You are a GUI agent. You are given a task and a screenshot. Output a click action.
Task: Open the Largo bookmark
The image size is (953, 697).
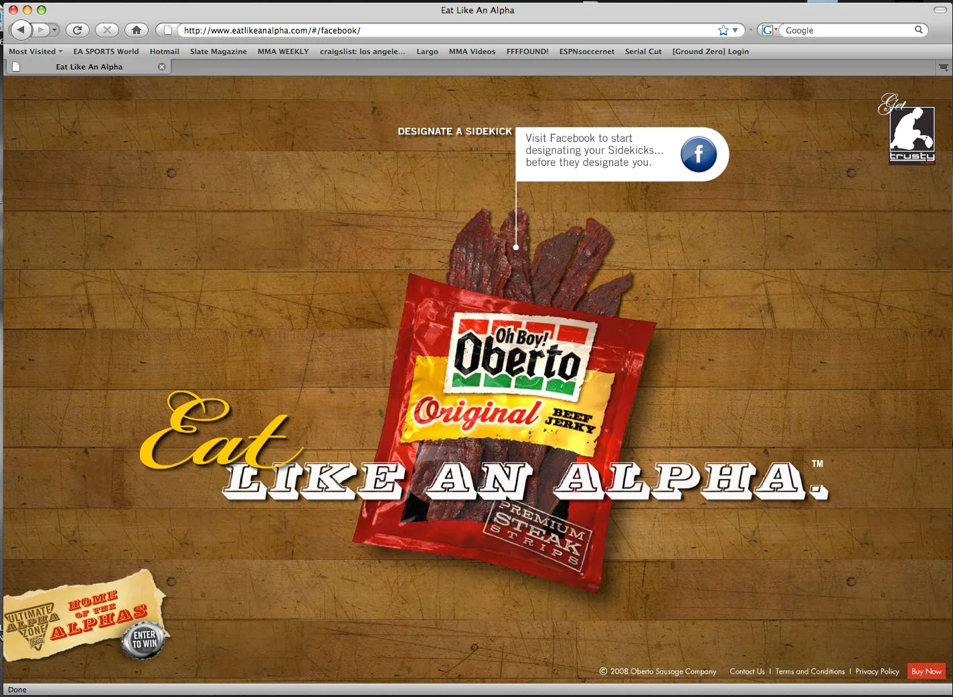427,52
